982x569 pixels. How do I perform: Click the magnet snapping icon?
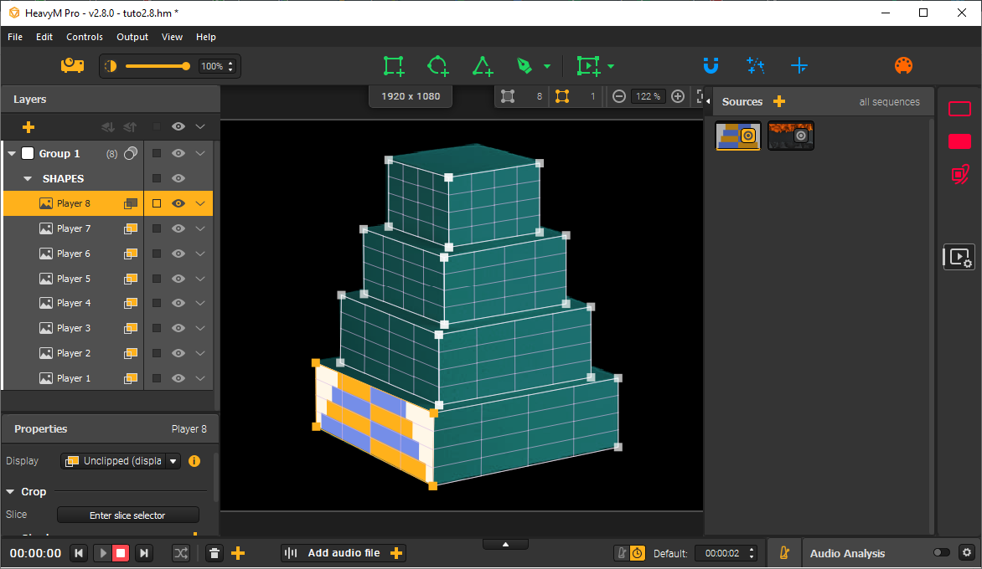point(711,65)
